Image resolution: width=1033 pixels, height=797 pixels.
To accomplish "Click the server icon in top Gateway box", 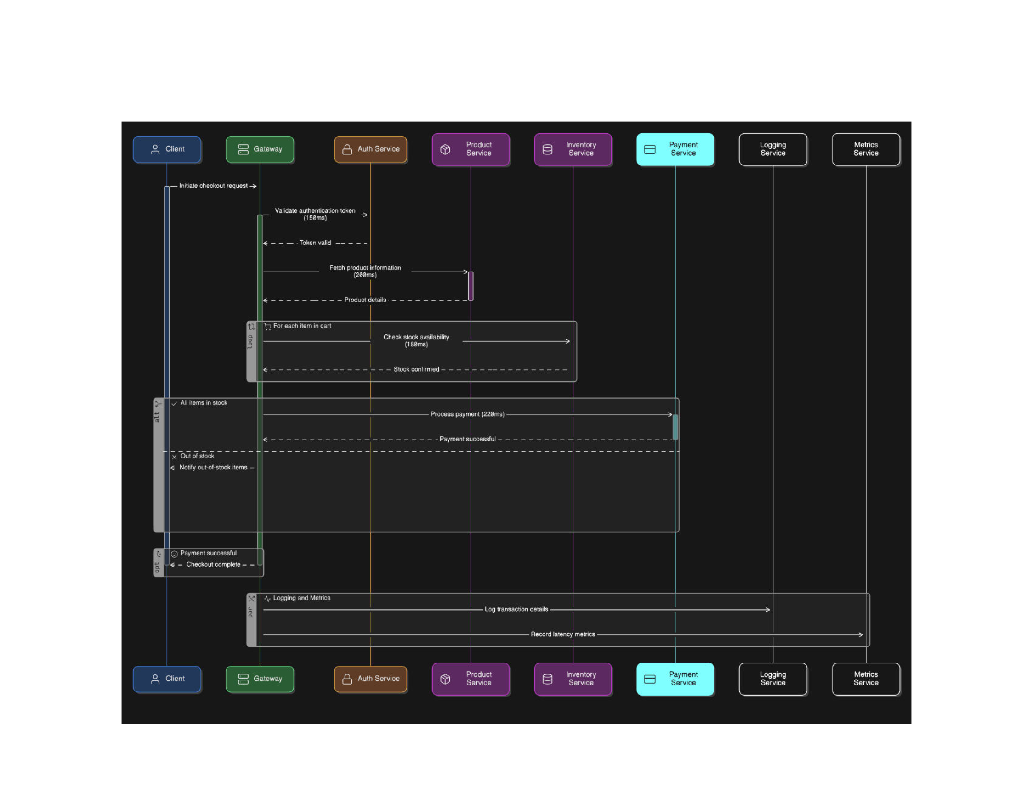I will [x=243, y=150].
